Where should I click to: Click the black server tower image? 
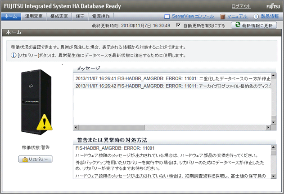(x=36, y=102)
